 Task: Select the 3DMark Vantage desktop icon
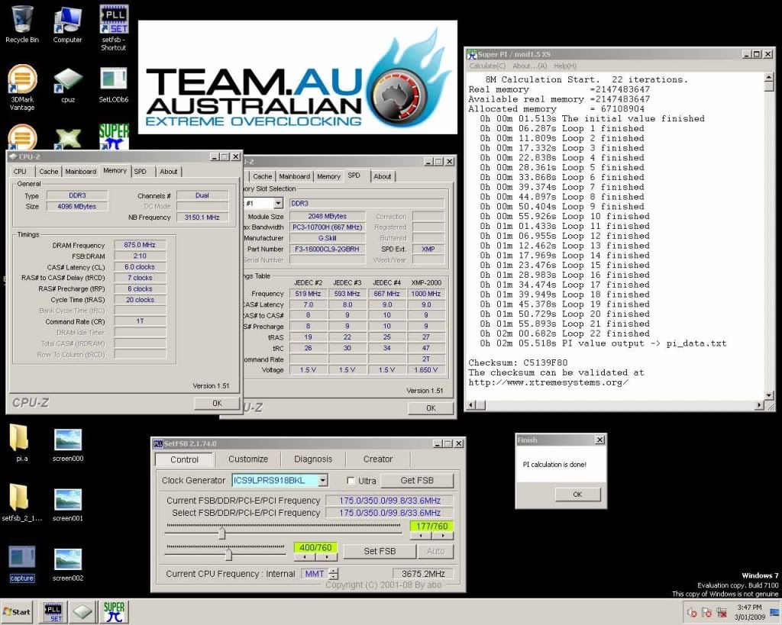(22, 87)
